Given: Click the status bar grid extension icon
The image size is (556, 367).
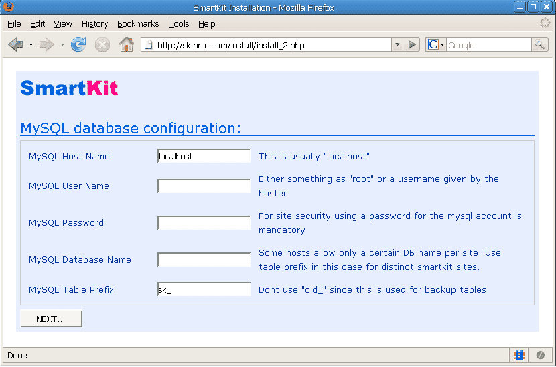Looking at the screenshot, I should point(519,355).
